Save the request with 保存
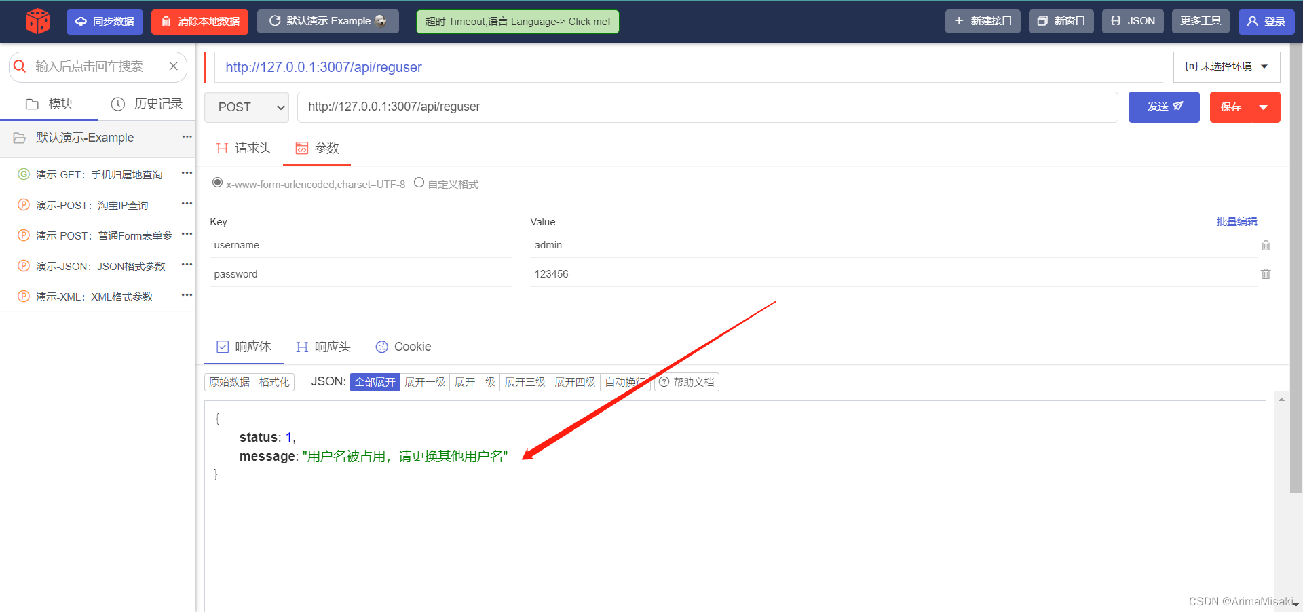The width and height of the screenshot is (1303, 612). [1231, 107]
